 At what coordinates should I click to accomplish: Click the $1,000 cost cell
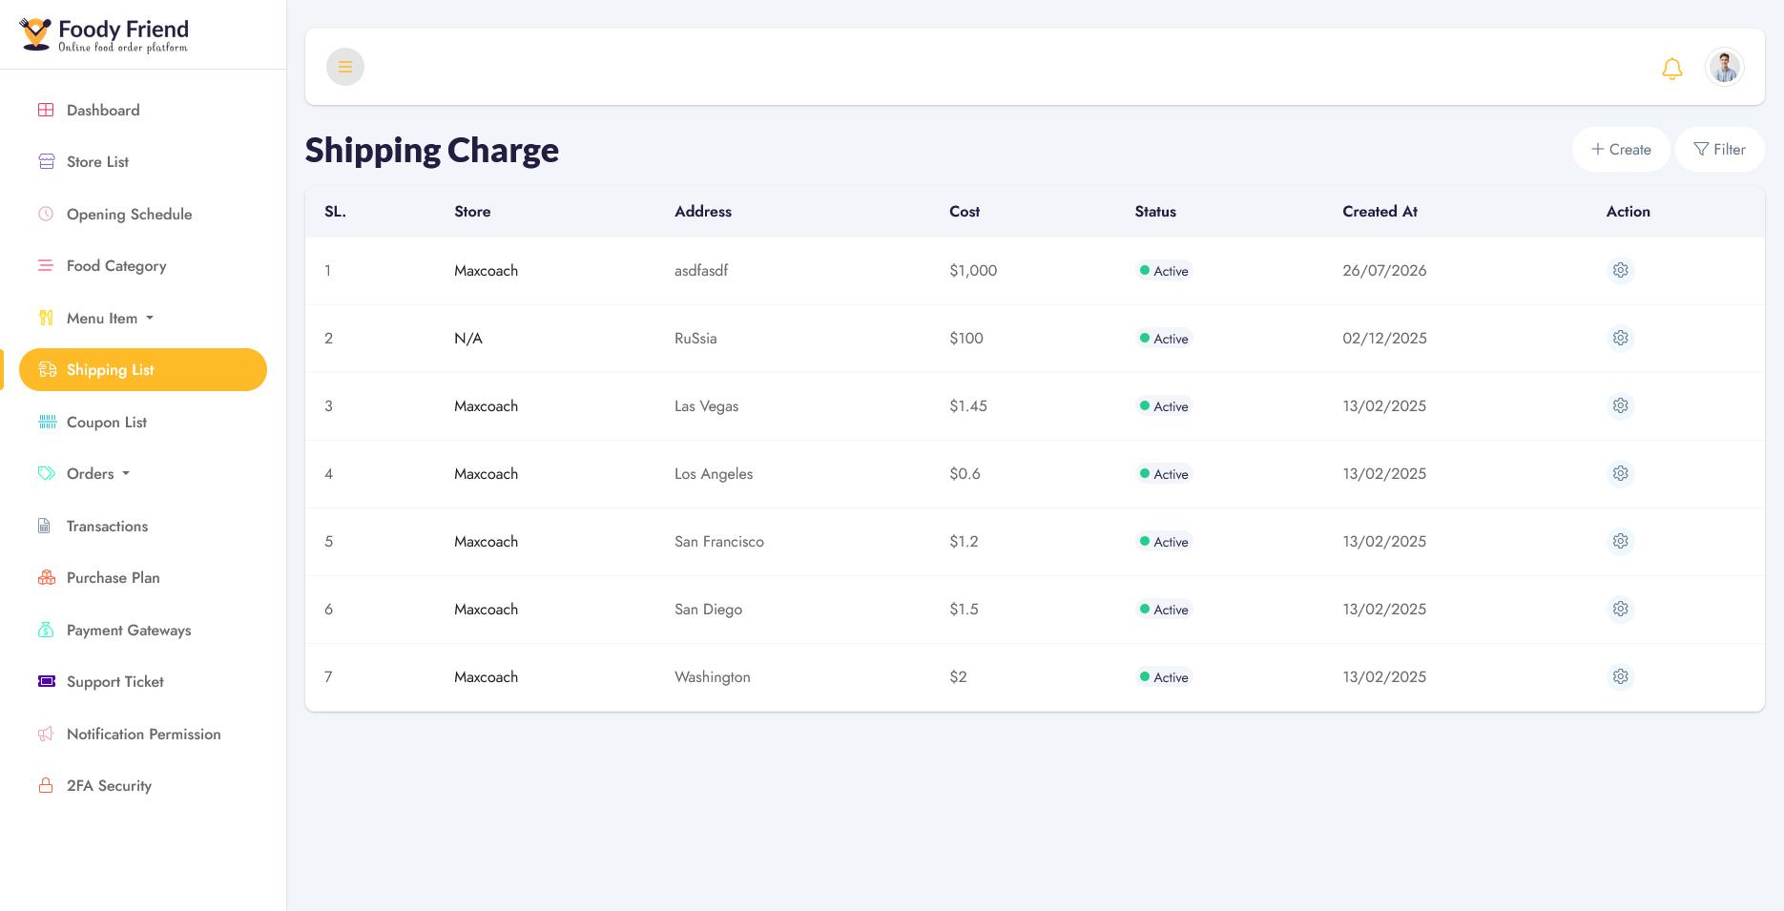[973, 271]
